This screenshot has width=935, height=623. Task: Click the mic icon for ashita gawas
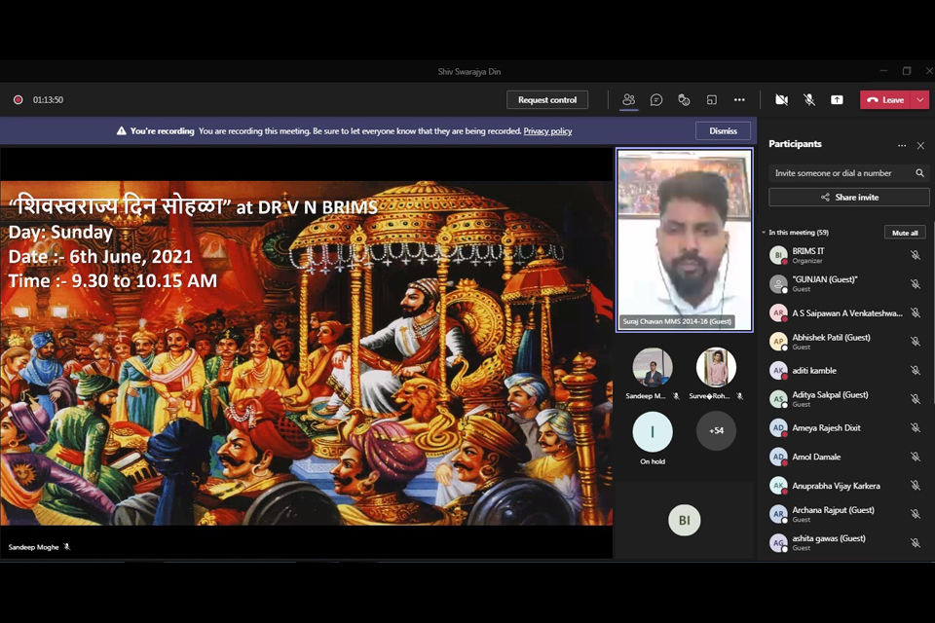pyautogui.click(x=916, y=542)
